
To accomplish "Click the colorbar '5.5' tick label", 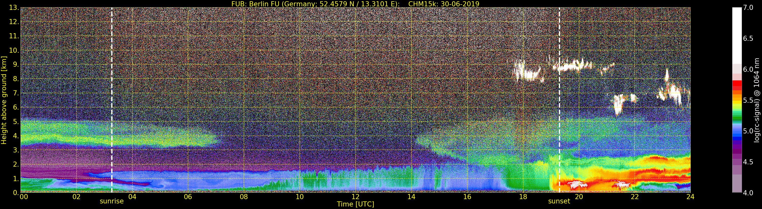I will [x=748, y=100].
